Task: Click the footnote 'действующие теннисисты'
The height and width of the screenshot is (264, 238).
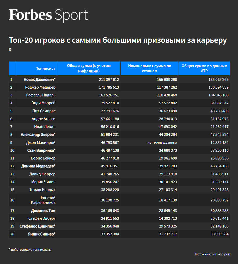Action: coord(31,249)
